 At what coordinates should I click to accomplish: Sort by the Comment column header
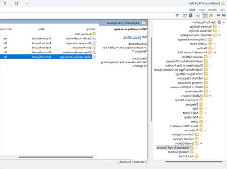coord(6,29)
